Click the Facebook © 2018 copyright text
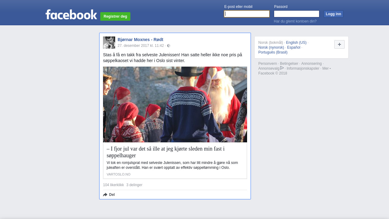 pyautogui.click(x=273, y=73)
